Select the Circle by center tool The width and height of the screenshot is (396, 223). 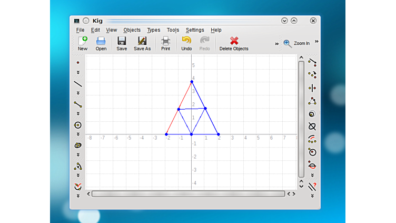tap(78, 125)
